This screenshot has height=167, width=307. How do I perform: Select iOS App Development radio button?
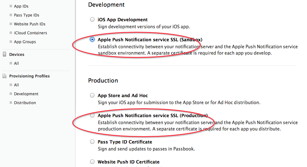[x=92, y=19]
